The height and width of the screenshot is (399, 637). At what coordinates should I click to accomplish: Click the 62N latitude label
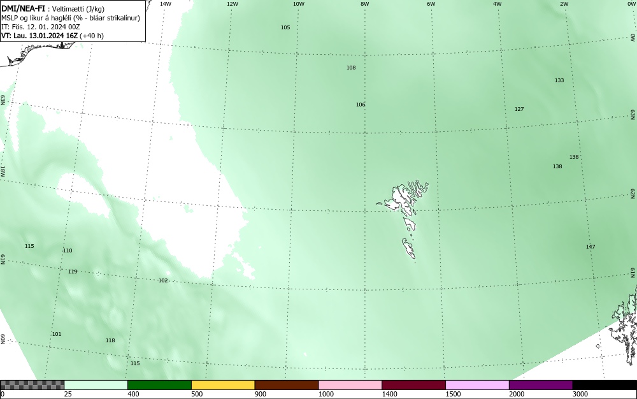pos(633,193)
